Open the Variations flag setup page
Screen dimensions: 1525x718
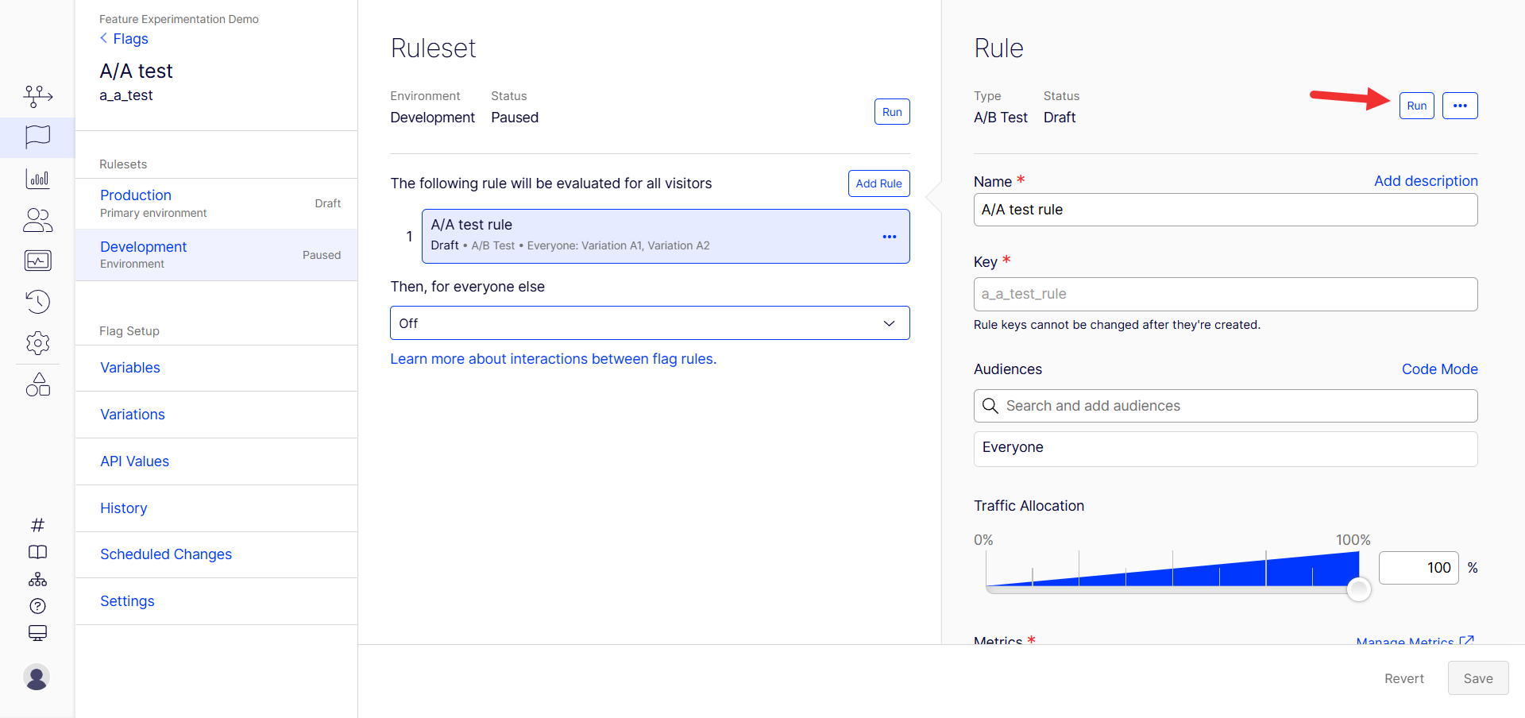pyautogui.click(x=133, y=415)
